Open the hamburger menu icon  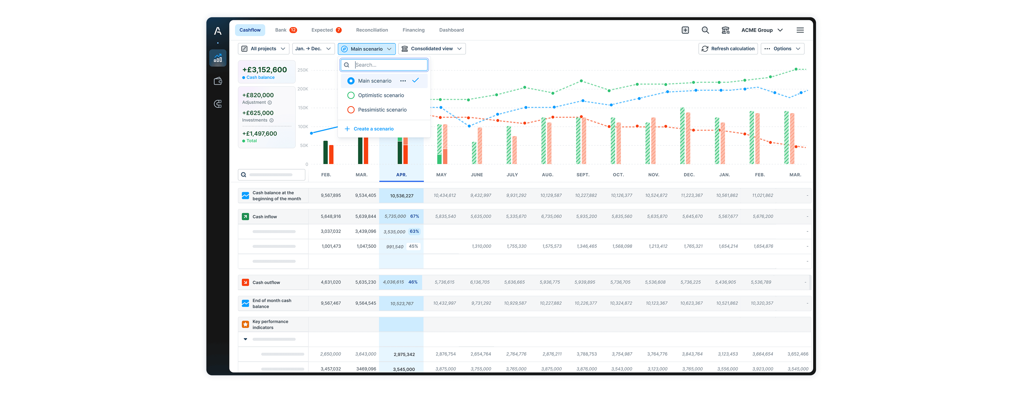pyautogui.click(x=800, y=30)
